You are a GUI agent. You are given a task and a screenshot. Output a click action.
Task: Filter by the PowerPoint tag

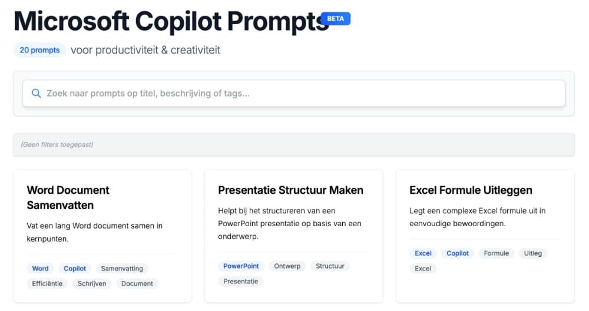[241, 266]
